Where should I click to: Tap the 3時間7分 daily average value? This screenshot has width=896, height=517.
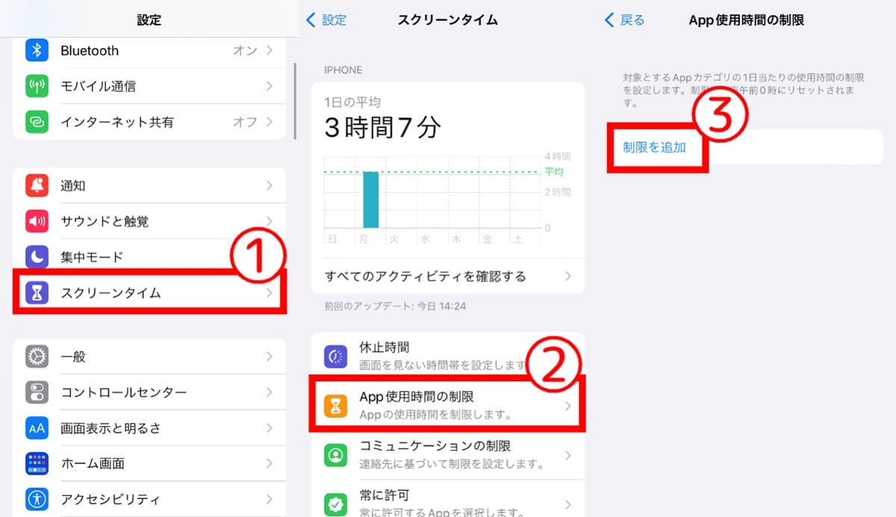[382, 128]
